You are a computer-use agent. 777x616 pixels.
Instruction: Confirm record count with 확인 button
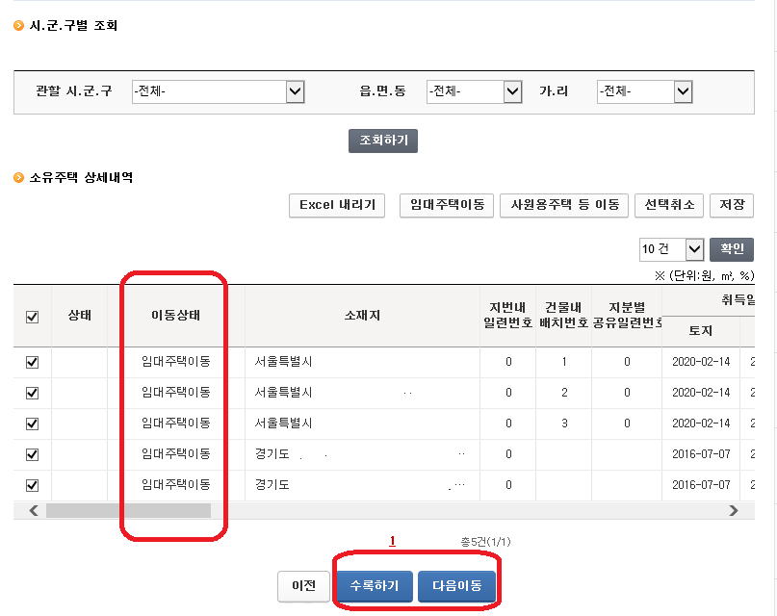click(x=732, y=248)
